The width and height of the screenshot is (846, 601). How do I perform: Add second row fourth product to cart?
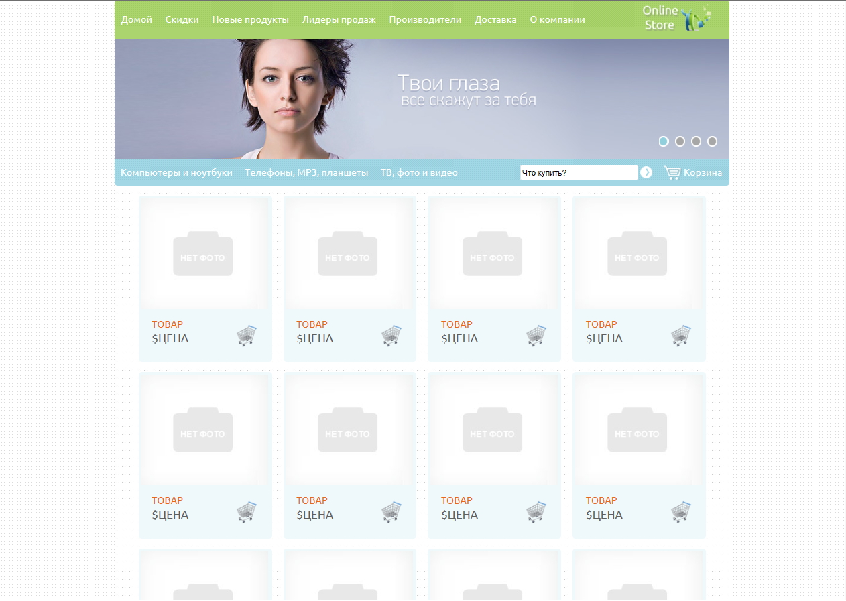pos(681,511)
